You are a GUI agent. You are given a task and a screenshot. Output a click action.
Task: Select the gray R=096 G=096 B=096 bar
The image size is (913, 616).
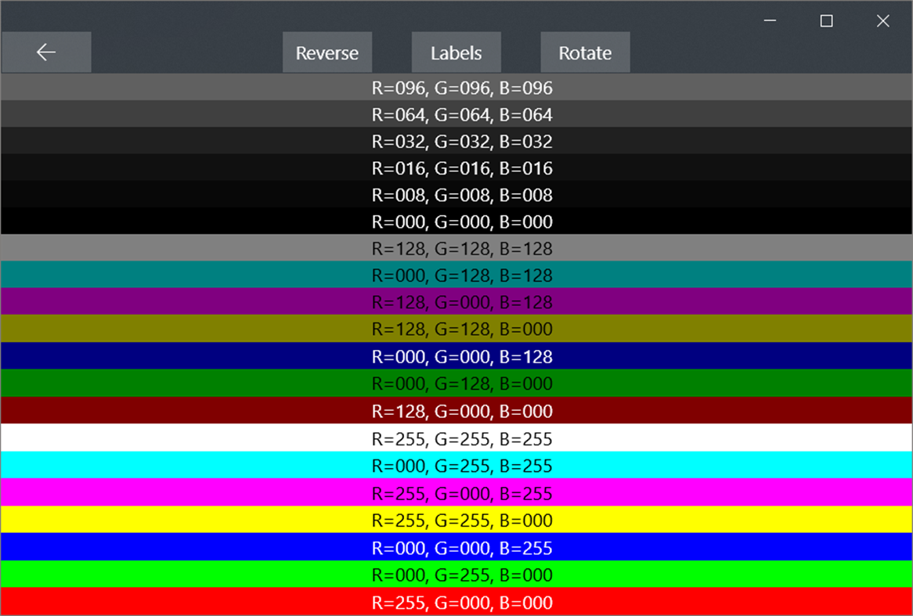(456, 88)
